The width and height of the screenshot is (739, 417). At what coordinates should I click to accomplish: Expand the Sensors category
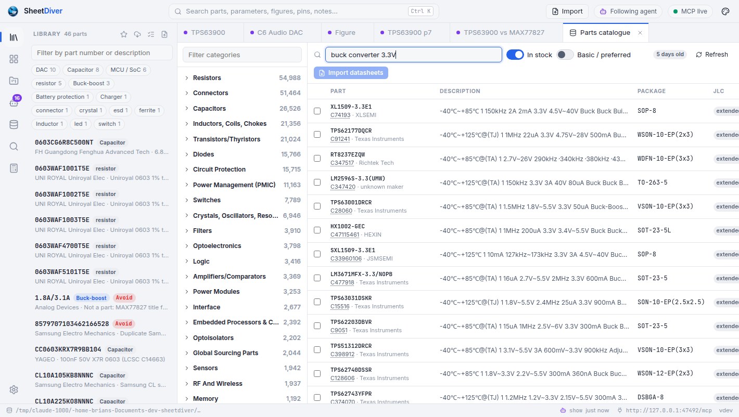point(186,368)
